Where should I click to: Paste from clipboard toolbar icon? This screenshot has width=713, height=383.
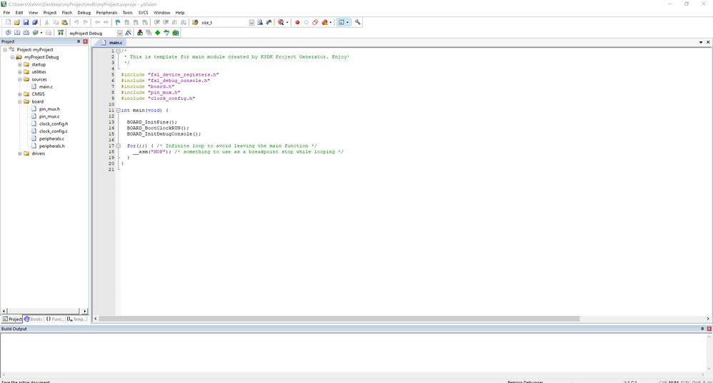click(x=64, y=22)
